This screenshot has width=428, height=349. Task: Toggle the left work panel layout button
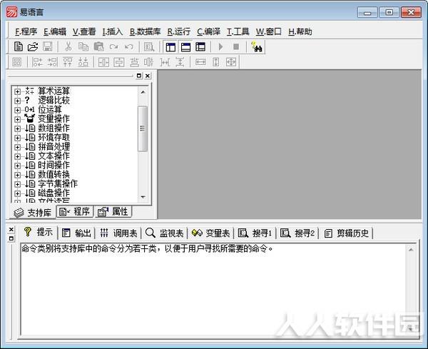click(x=170, y=47)
